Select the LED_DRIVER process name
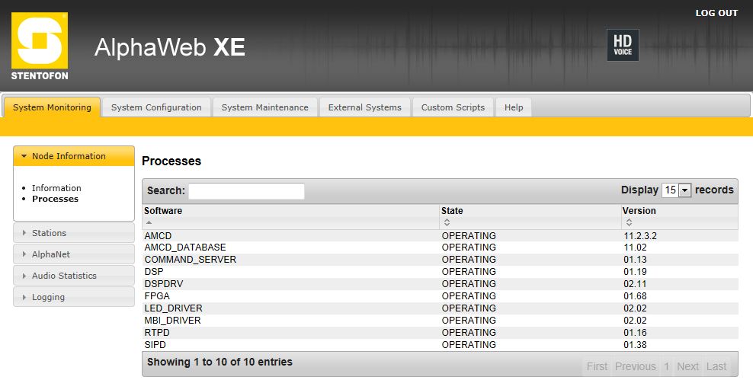The image size is (753, 380). tap(173, 308)
